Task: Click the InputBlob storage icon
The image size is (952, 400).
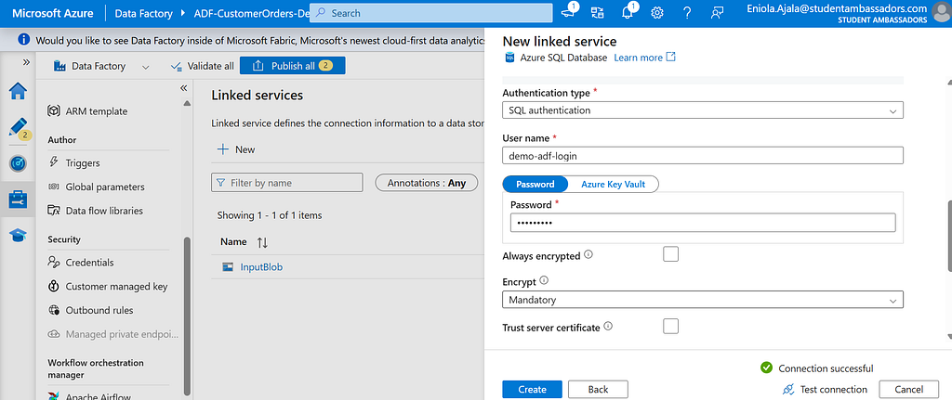Action: point(229,266)
